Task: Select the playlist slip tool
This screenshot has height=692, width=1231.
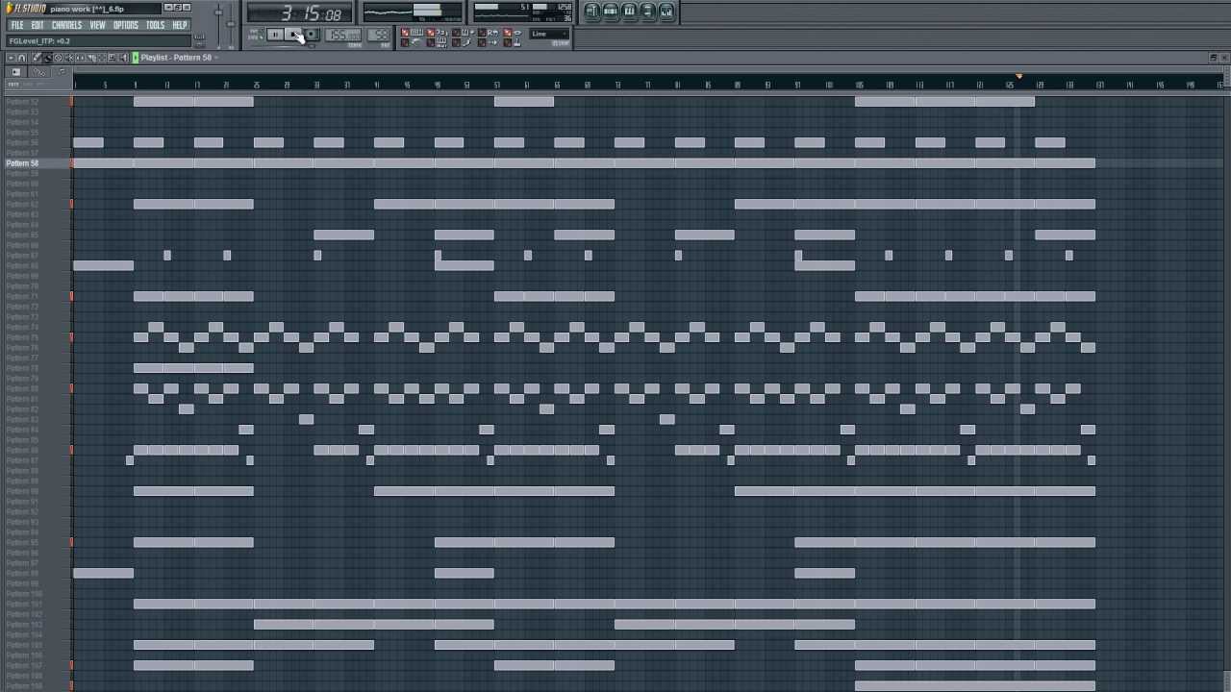Action: 81,58
